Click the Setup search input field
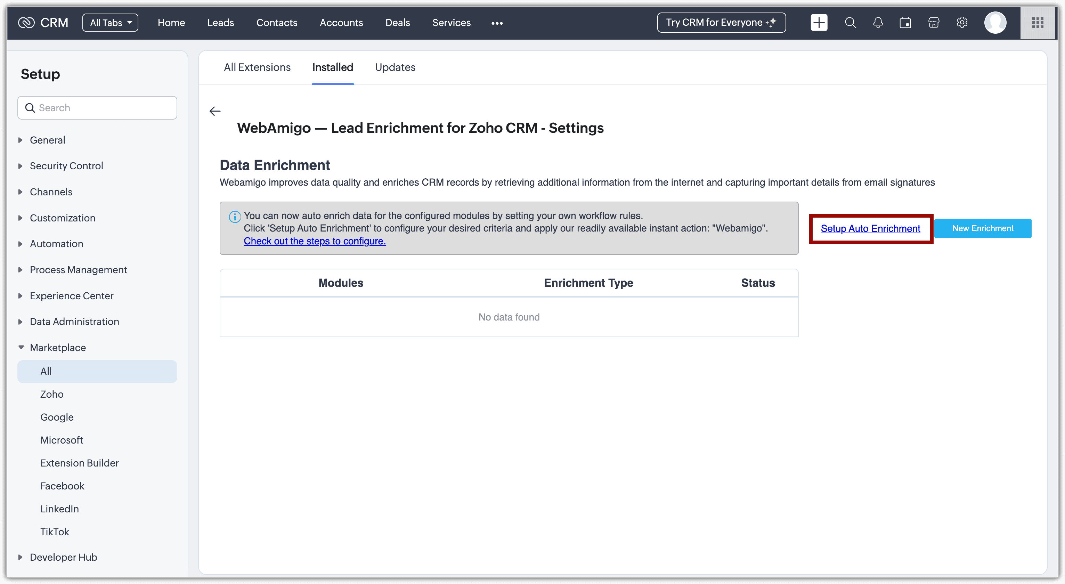1065x584 pixels. pos(103,108)
